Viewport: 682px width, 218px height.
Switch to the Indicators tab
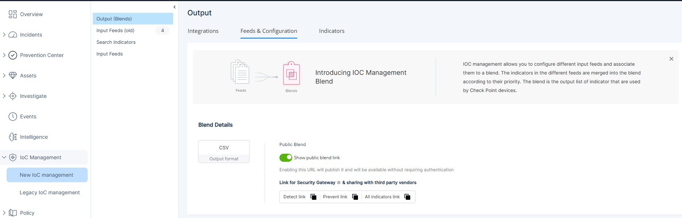coord(332,31)
